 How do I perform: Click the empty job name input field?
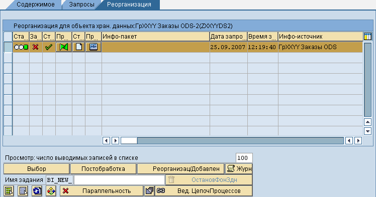(x=119, y=180)
